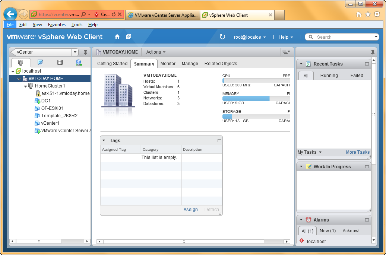Close the vSphere Web Client browser tab
386x255 pixels.
click(x=270, y=15)
